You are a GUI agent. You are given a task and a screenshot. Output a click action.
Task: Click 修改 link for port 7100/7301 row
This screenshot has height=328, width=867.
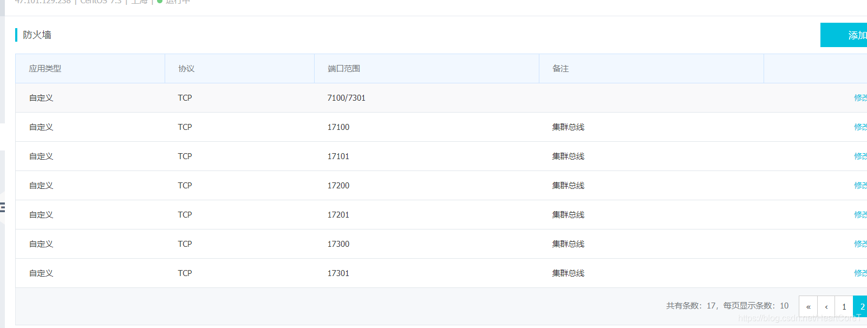[861, 98]
